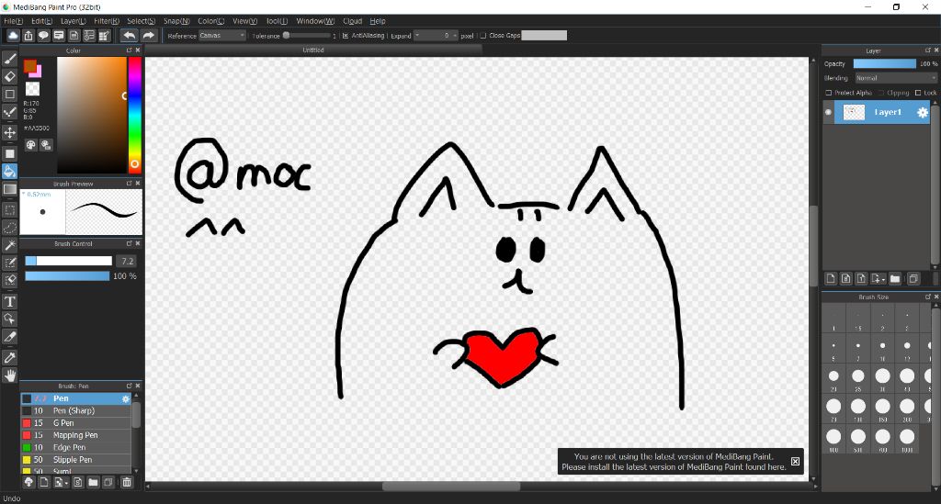Click the hue color strip
Screen dimensions: 941x504
134,115
